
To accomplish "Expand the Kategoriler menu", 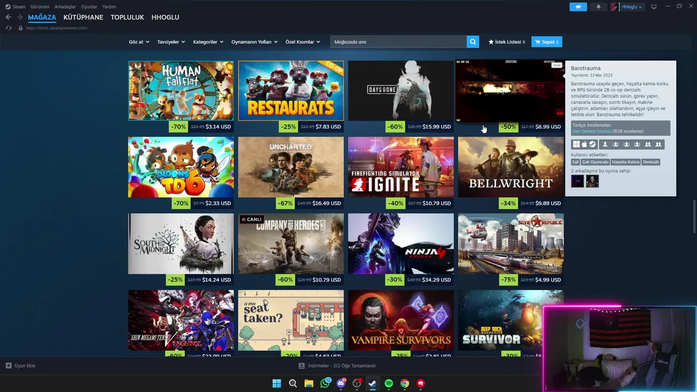I will click(x=208, y=42).
